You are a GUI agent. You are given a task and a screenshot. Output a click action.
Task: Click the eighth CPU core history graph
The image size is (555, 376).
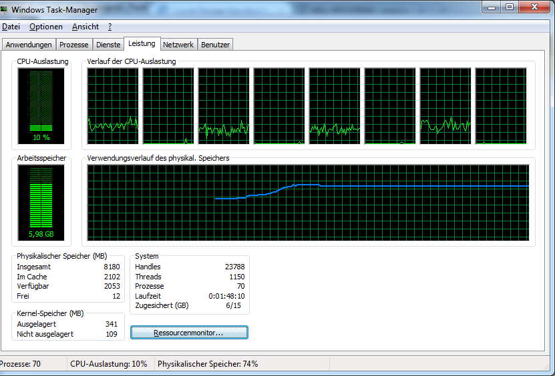pyautogui.click(x=501, y=106)
